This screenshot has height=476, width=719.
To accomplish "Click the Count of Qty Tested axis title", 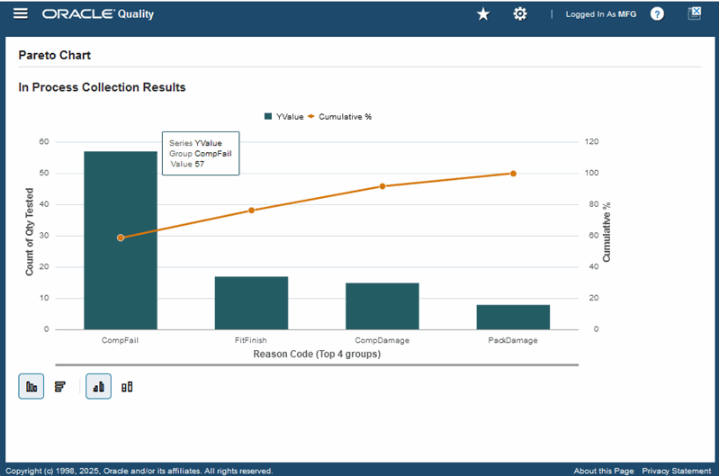I will (30, 232).
